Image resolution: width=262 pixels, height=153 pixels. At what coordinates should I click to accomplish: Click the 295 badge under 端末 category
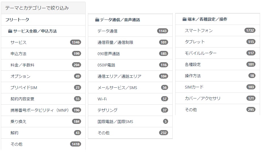point(251,110)
